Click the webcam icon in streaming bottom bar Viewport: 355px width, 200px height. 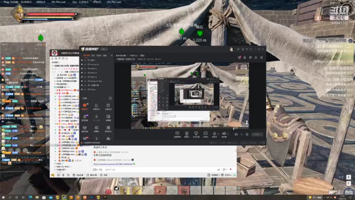click(x=186, y=134)
